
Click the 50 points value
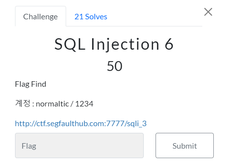(114, 66)
